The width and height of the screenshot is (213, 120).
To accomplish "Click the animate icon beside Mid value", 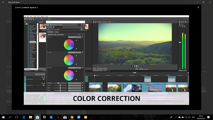I will pyautogui.click(x=82, y=52).
